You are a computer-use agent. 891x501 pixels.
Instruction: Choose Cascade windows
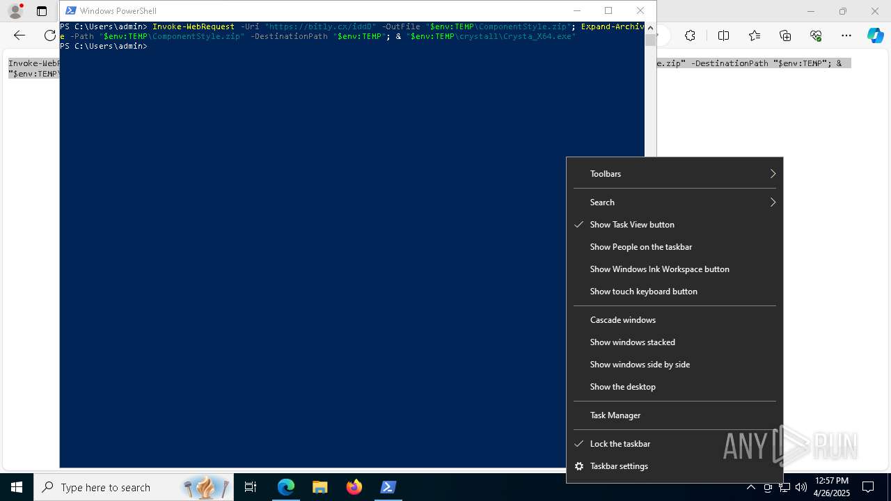pos(675,320)
